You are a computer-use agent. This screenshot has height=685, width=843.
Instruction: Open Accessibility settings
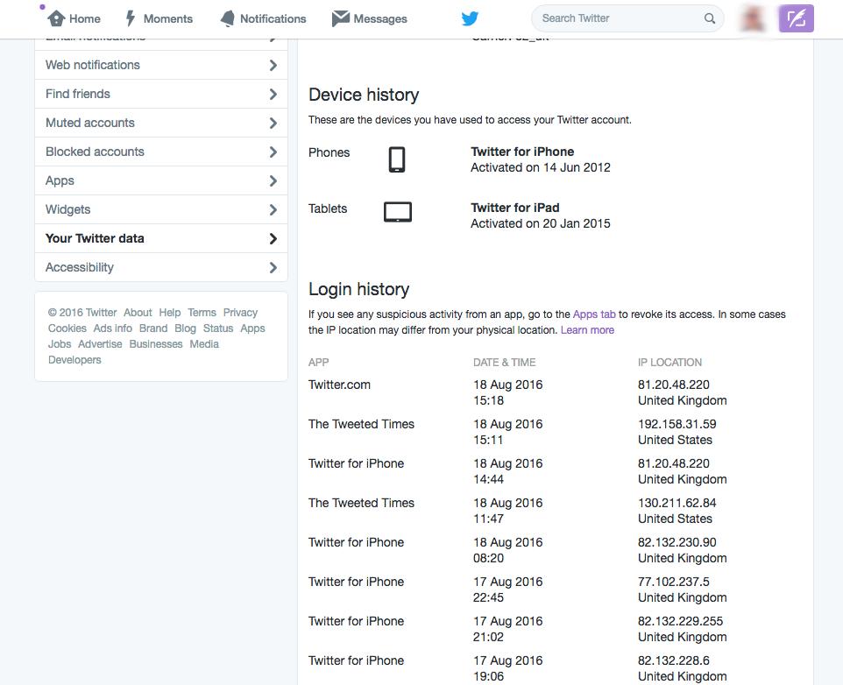click(161, 267)
